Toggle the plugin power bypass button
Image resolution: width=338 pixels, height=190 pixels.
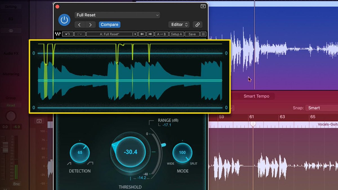tap(64, 20)
